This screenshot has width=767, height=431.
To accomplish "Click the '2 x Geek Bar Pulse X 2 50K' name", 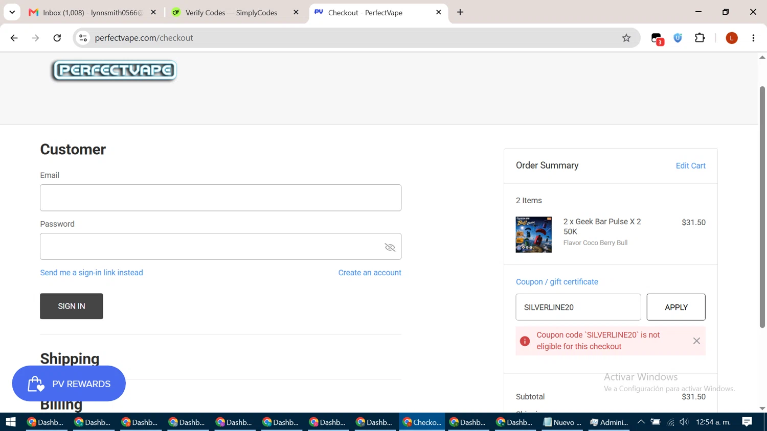I will (x=602, y=227).
